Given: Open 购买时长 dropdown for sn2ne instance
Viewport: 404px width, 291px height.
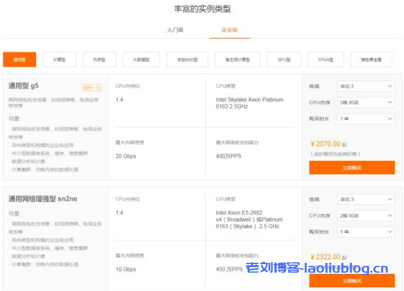Looking at the screenshot, I should [365, 232].
